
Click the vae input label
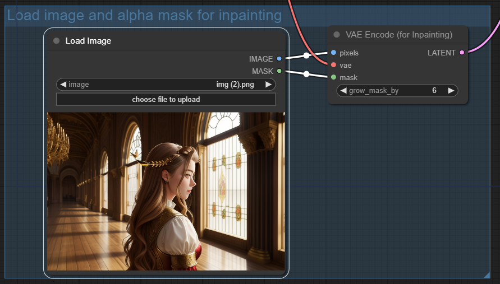click(x=345, y=66)
